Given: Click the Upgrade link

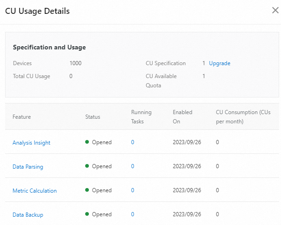Looking at the screenshot, I should pos(219,63).
